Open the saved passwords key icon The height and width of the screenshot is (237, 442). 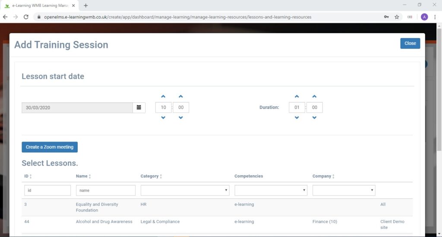point(386,17)
